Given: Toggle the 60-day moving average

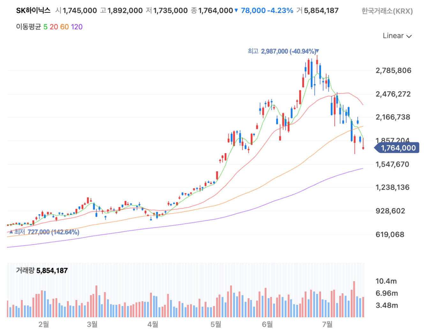Looking at the screenshot, I should point(64,27).
